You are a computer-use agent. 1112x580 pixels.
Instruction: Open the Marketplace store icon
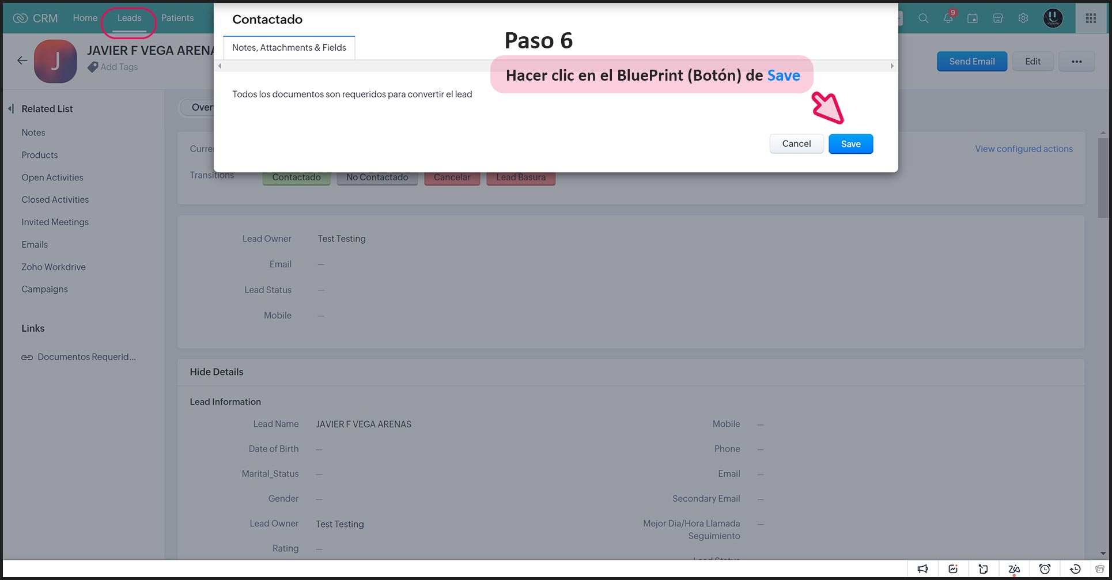998,18
